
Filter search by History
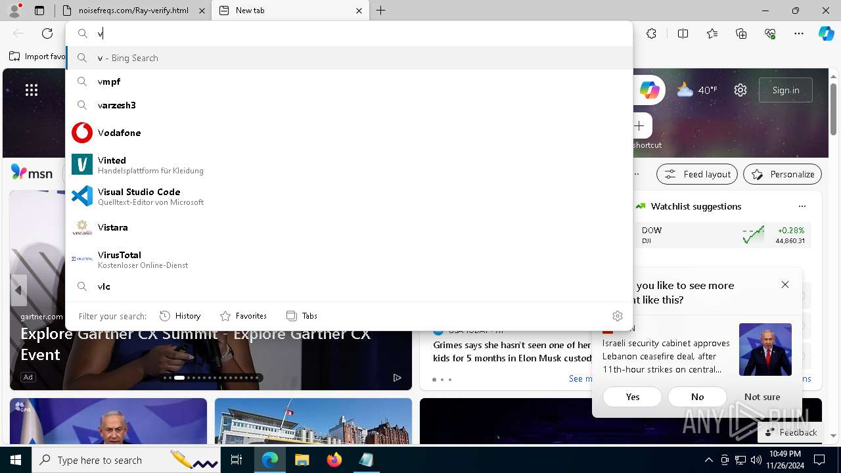(180, 316)
